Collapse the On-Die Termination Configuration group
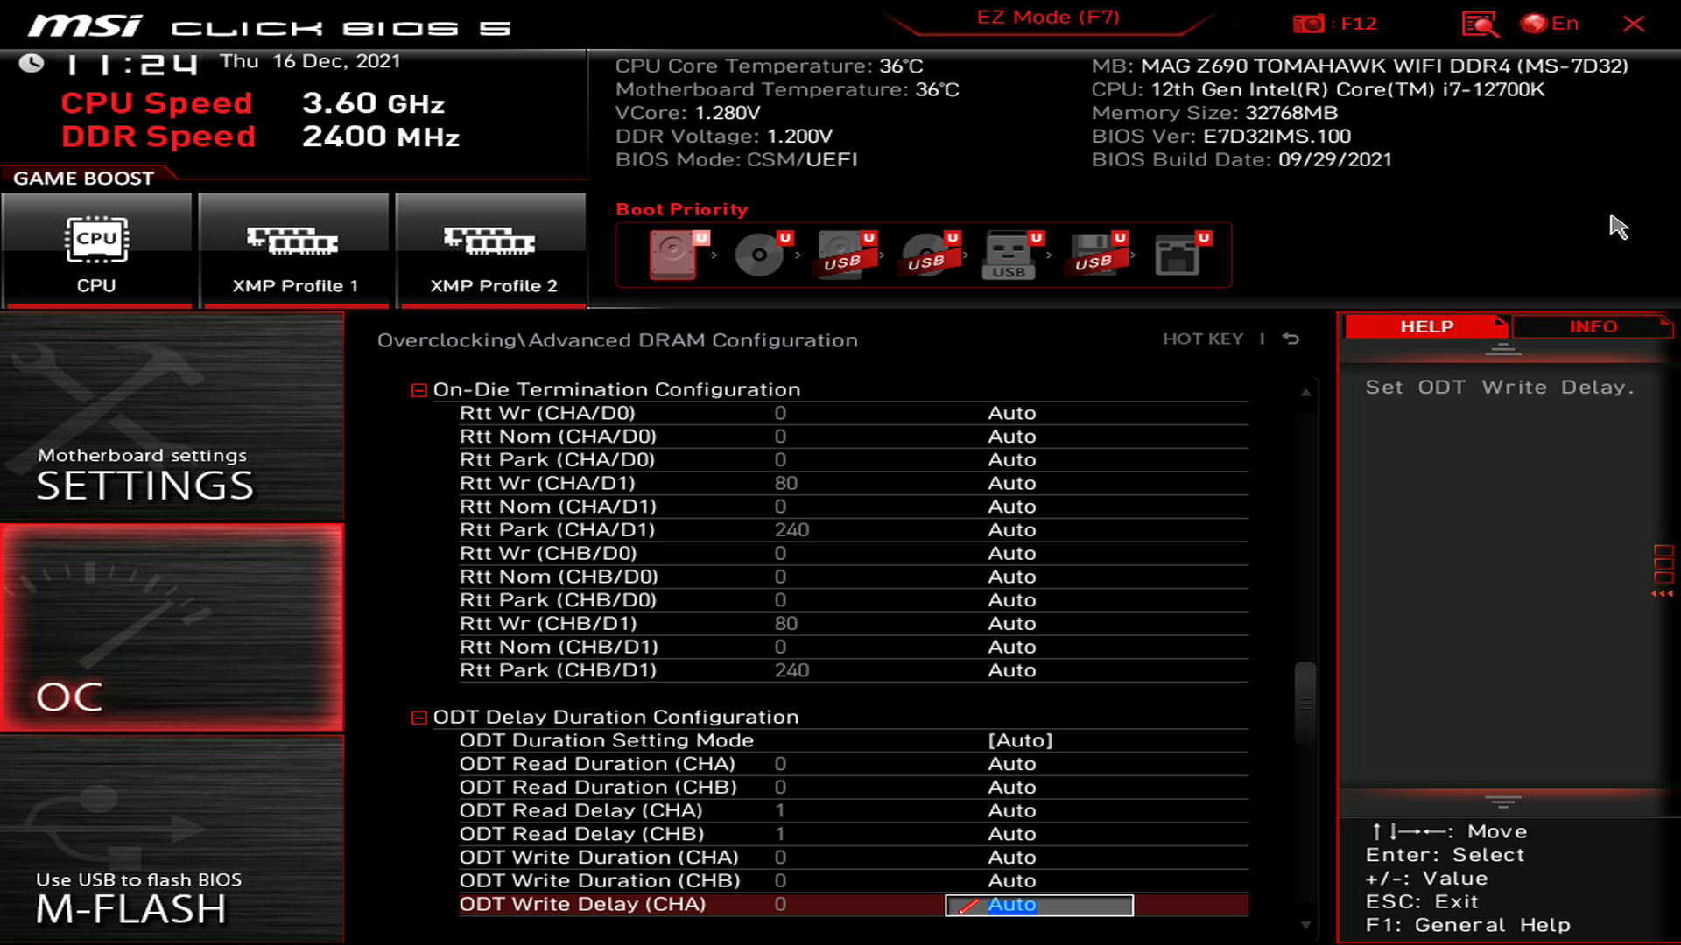Image resolution: width=1681 pixels, height=945 pixels. pos(418,390)
